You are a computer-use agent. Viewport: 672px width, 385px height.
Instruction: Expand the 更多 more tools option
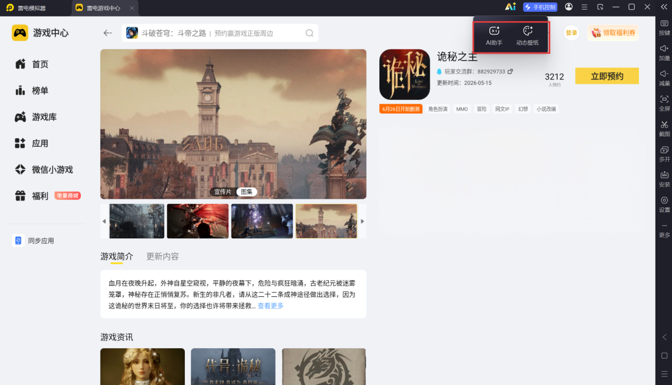[664, 230]
